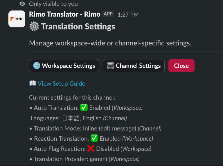Click 'Manage workspace-wide or channel-specific settings.' text
This screenshot has height=166, width=223.
(x=110, y=43)
